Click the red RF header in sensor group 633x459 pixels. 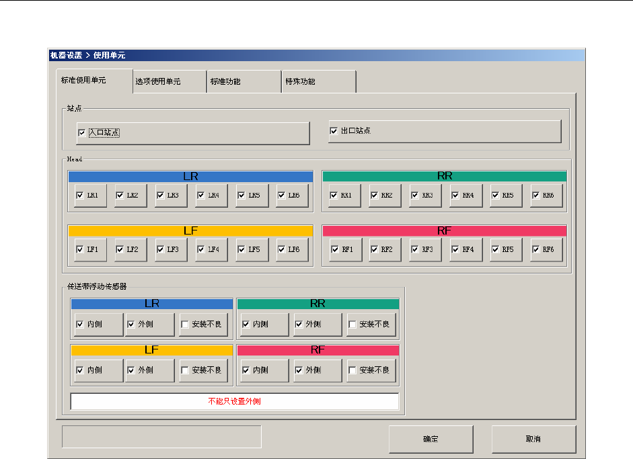coord(318,350)
